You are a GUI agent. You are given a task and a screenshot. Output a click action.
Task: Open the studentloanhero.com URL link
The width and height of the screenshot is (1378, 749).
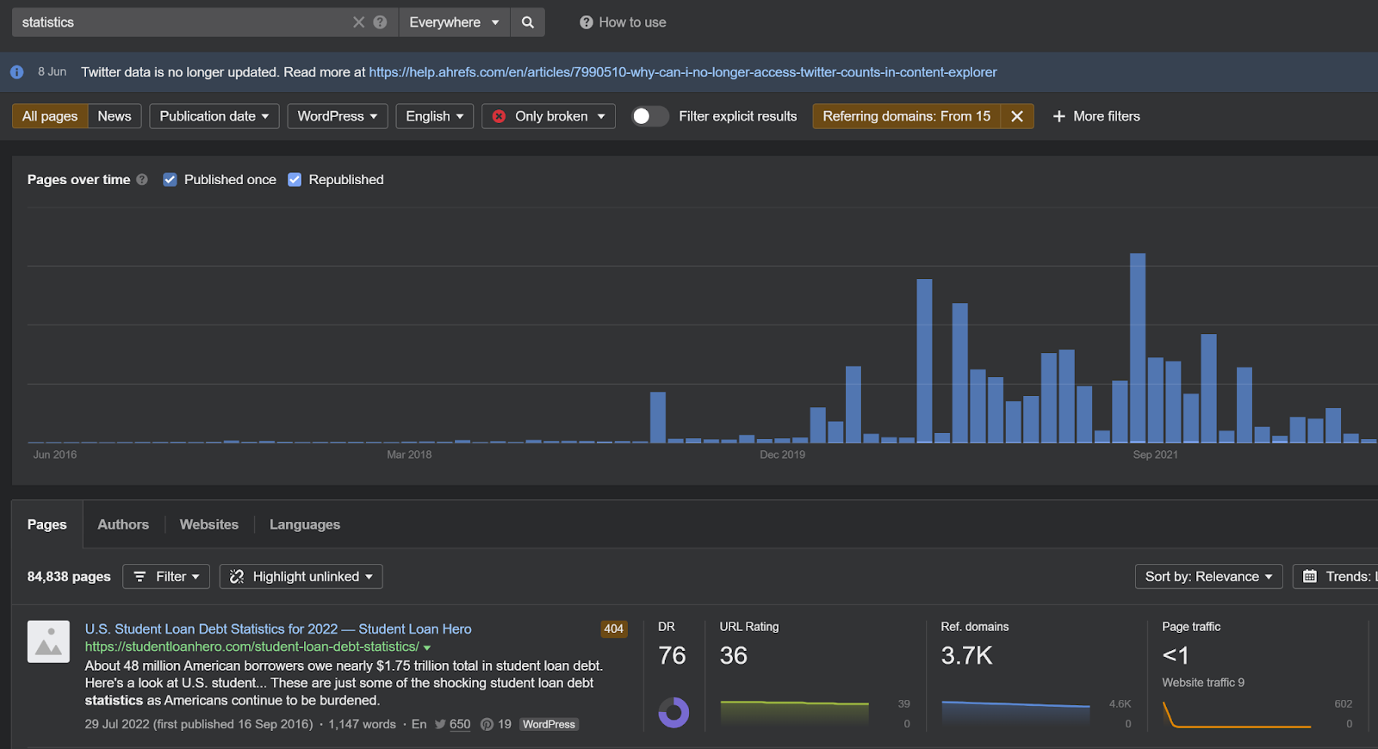click(251, 647)
